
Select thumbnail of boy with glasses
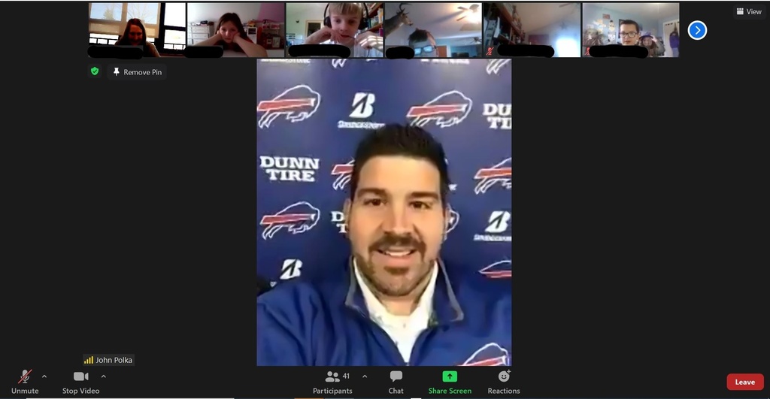(x=631, y=30)
